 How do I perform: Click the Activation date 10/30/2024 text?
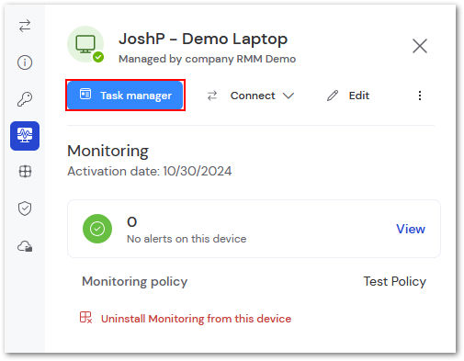click(150, 171)
